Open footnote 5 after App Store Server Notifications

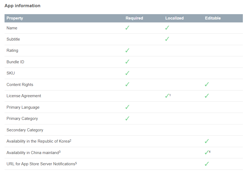(76, 163)
